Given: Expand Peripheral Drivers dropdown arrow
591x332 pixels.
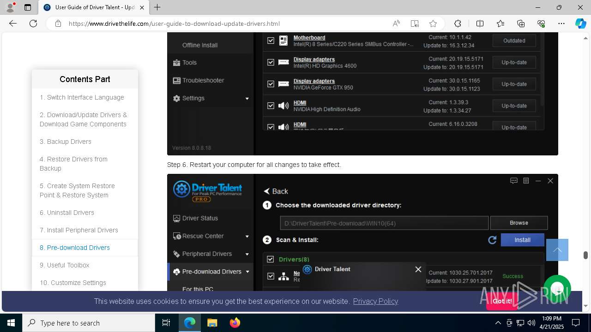Looking at the screenshot, I should pyautogui.click(x=247, y=254).
